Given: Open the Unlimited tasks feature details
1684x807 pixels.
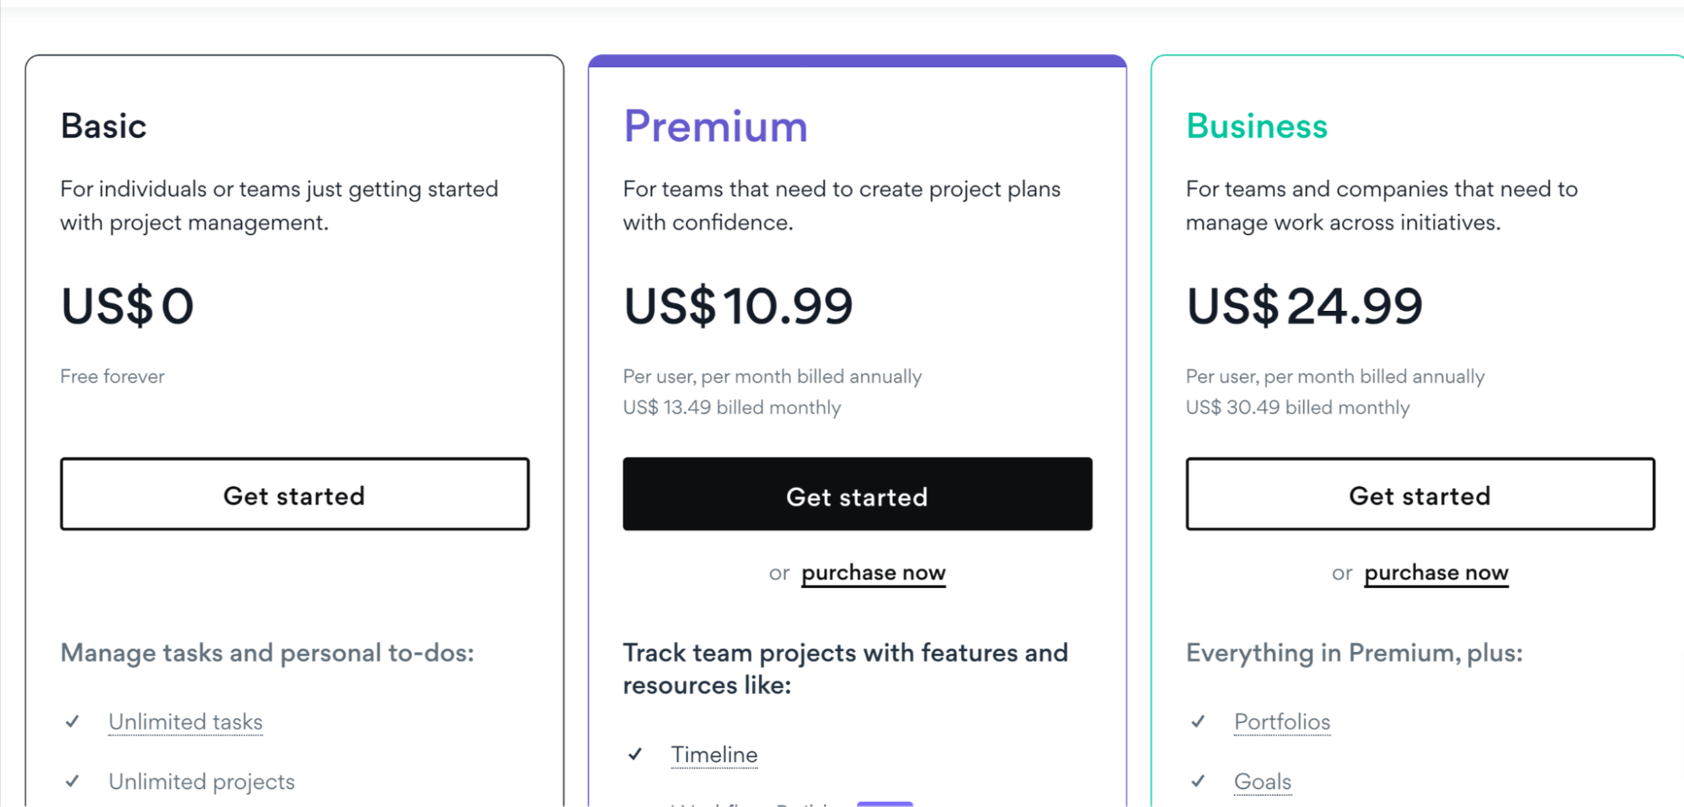Looking at the screenshot, I should click(x=184, y=722).
